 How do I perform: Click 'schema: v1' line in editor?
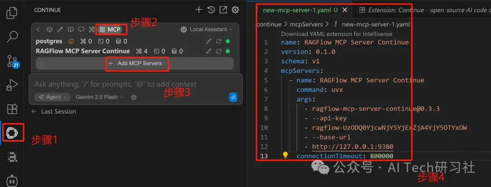[301, 61]
